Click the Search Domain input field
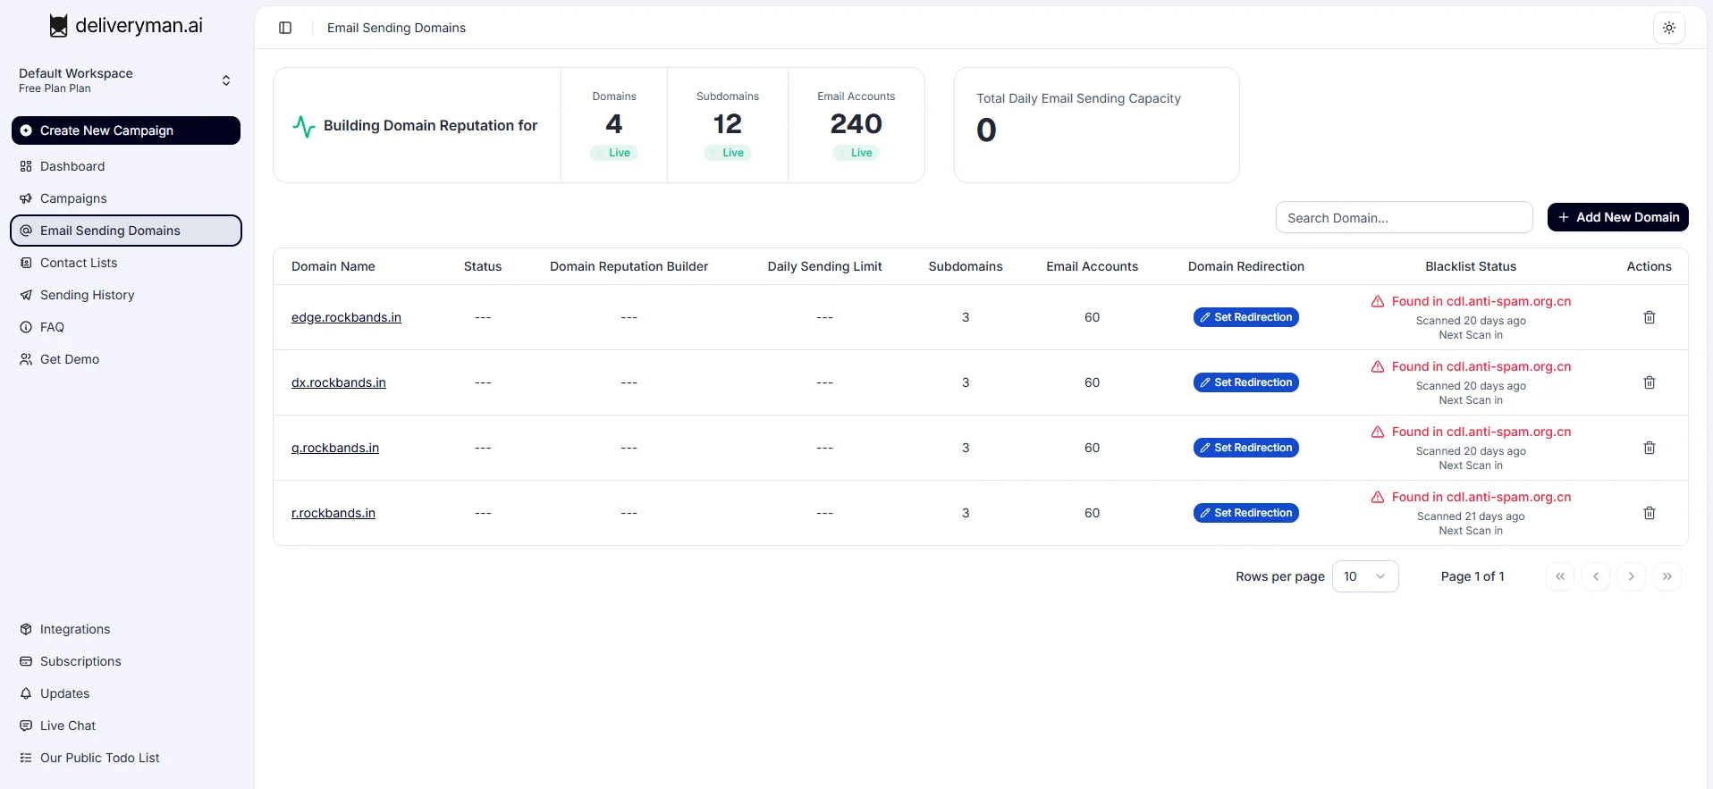Image resolution: width=1713 pixels, height=789 pixels. [1404, 218]
